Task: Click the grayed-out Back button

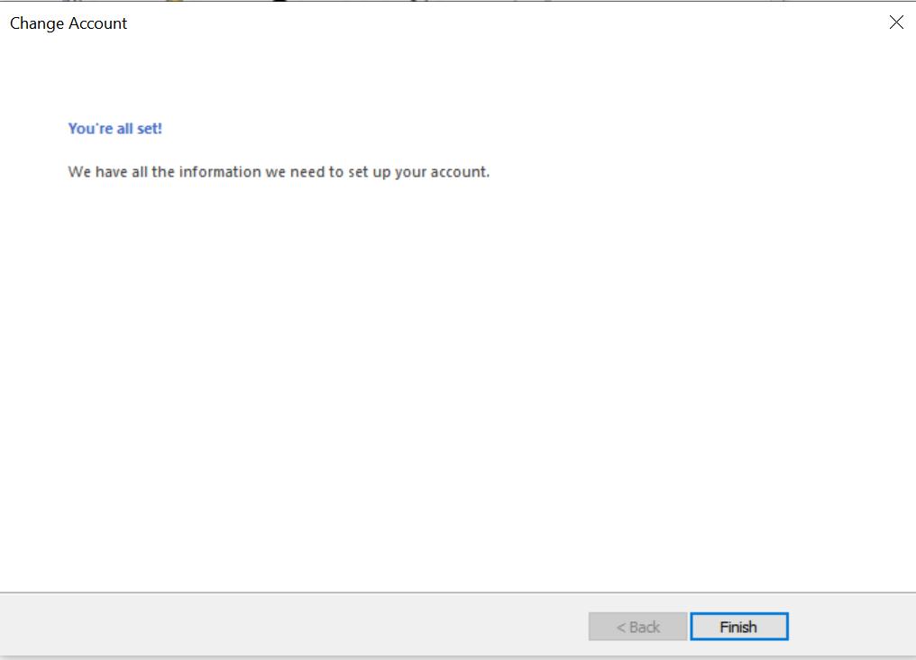Action: 638,627
